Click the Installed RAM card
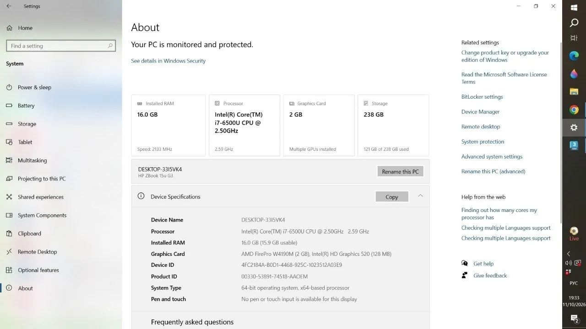 click(x=168, y=126)
